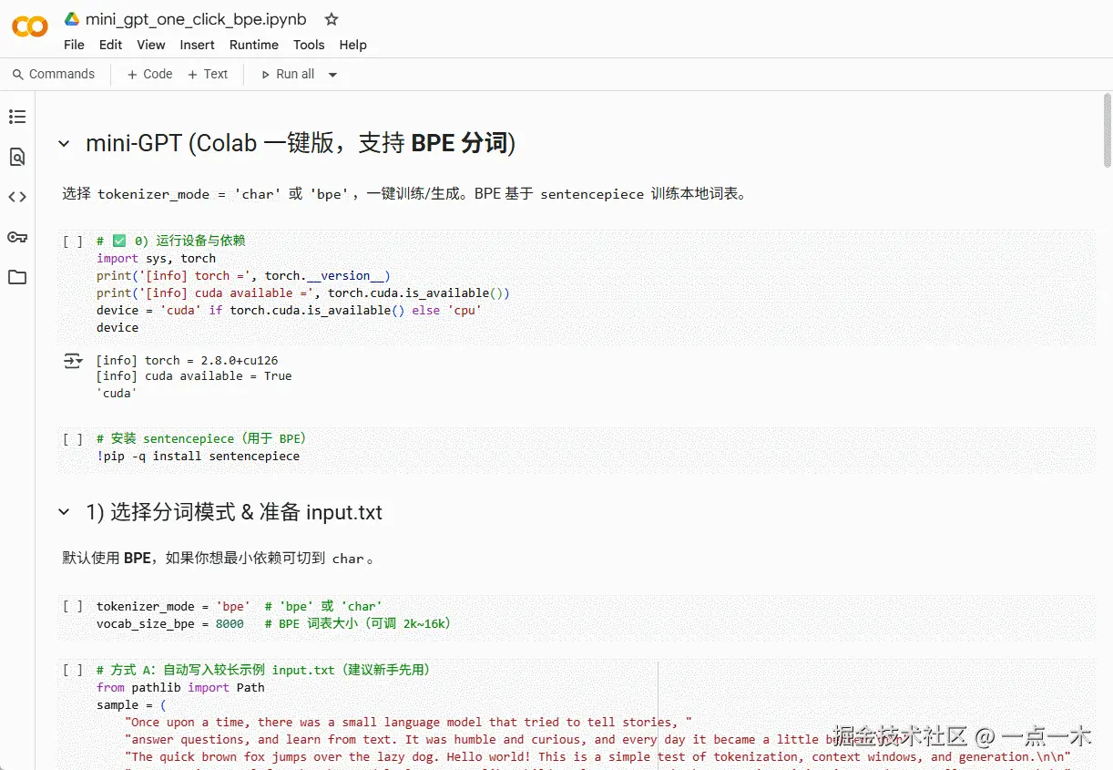Open the Help menu

pos(352,44)
